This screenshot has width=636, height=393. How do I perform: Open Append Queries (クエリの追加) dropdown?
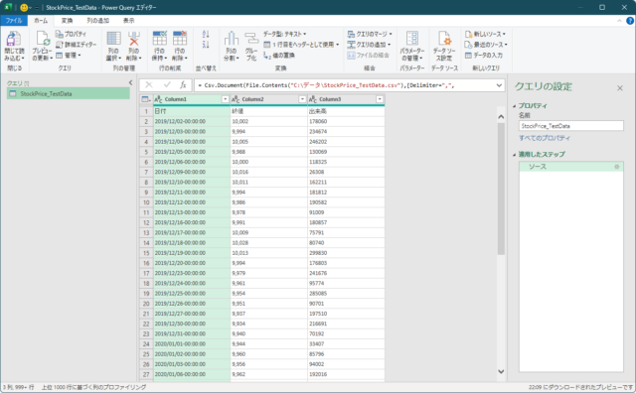369,45
